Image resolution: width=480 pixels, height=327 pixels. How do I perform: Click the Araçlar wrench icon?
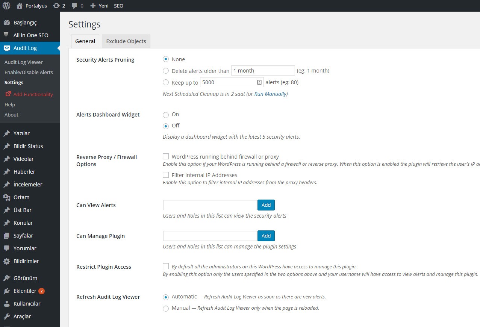coord(6,316)
